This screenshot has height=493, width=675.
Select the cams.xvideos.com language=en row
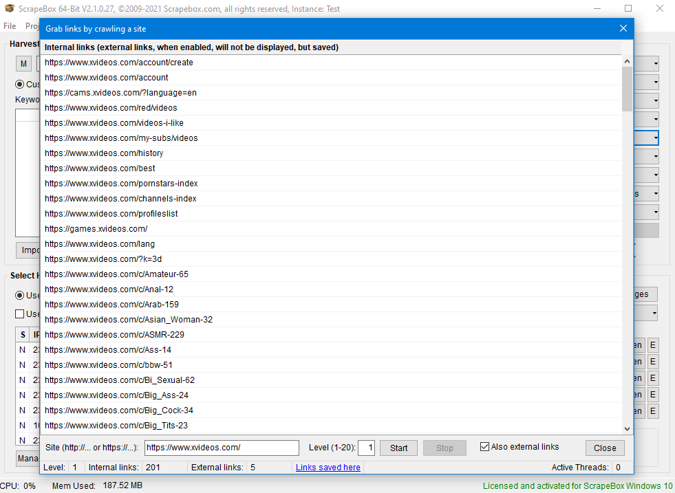(330, 93)
